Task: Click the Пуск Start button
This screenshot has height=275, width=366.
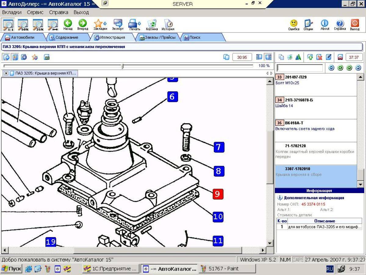Action: coord(11,269)
